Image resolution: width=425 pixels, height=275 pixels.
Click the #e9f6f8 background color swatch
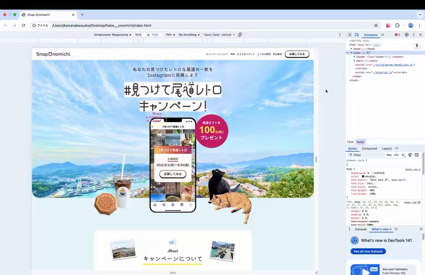click(x=372, y=173)
